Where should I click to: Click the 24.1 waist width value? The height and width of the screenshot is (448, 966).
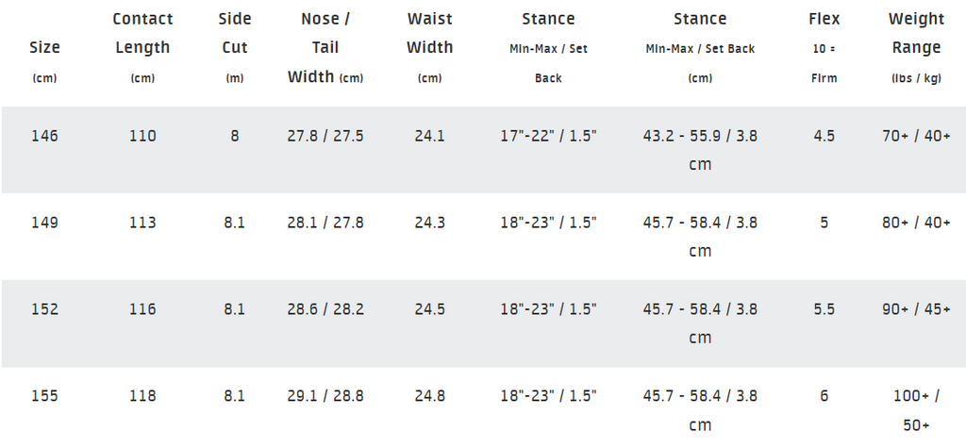429,136
